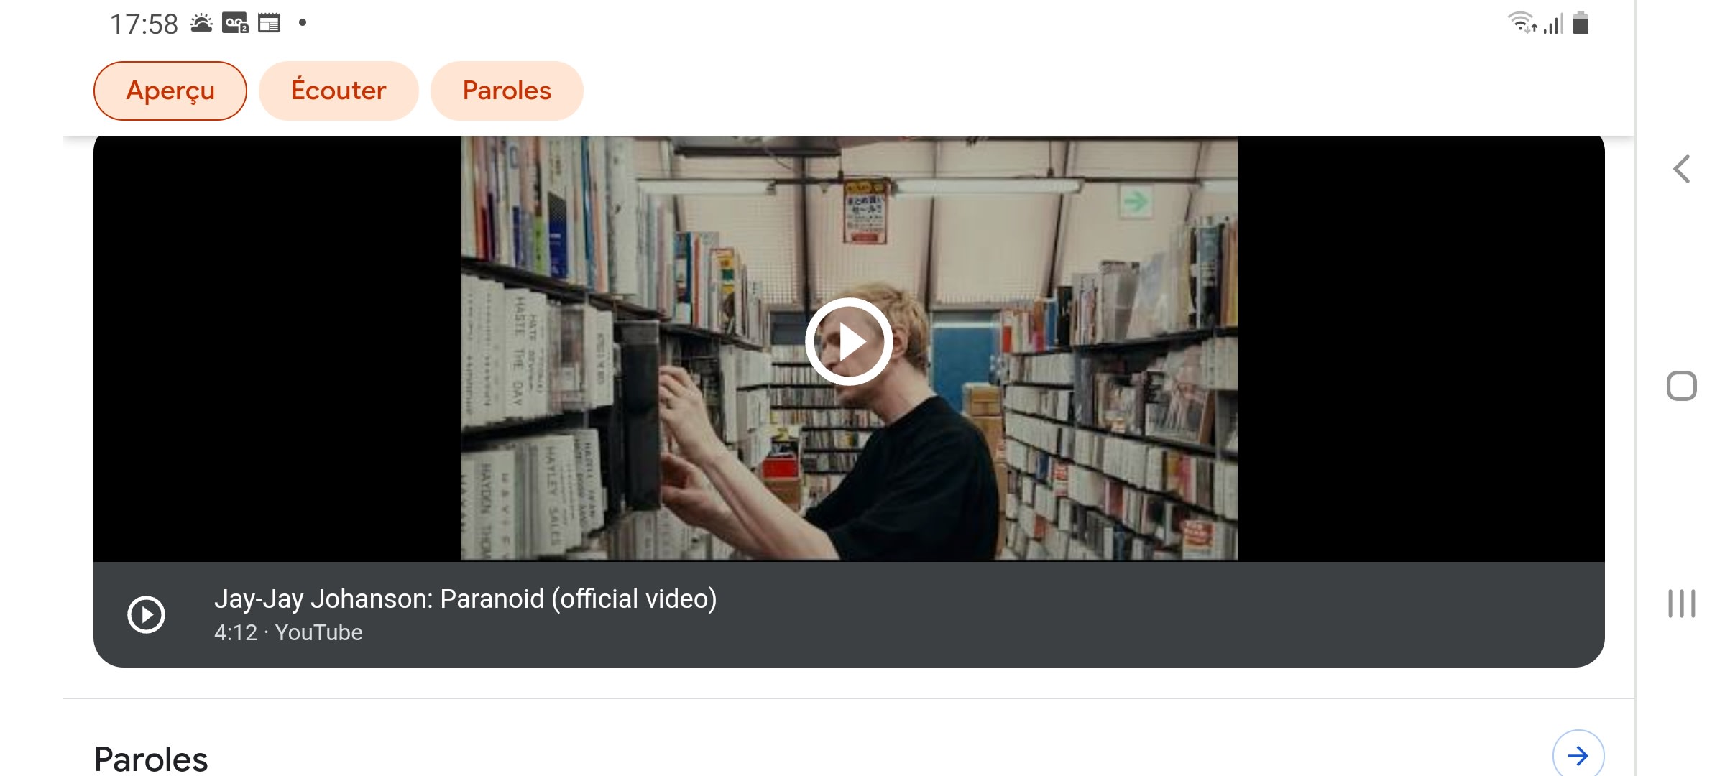The width and height of the screenshot is (1725, 776).
Task: Tap the mobile signal strength icon
Action: 1554,24
